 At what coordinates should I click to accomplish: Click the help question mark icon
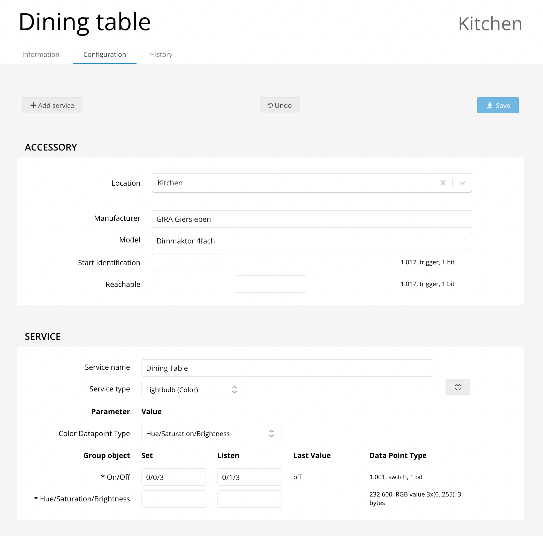click(x=458, y=387)
